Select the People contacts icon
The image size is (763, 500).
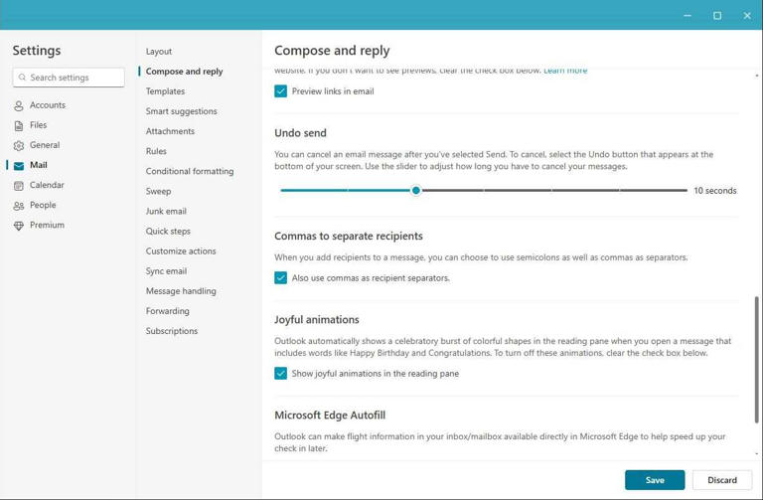click(x=19, y=206)
